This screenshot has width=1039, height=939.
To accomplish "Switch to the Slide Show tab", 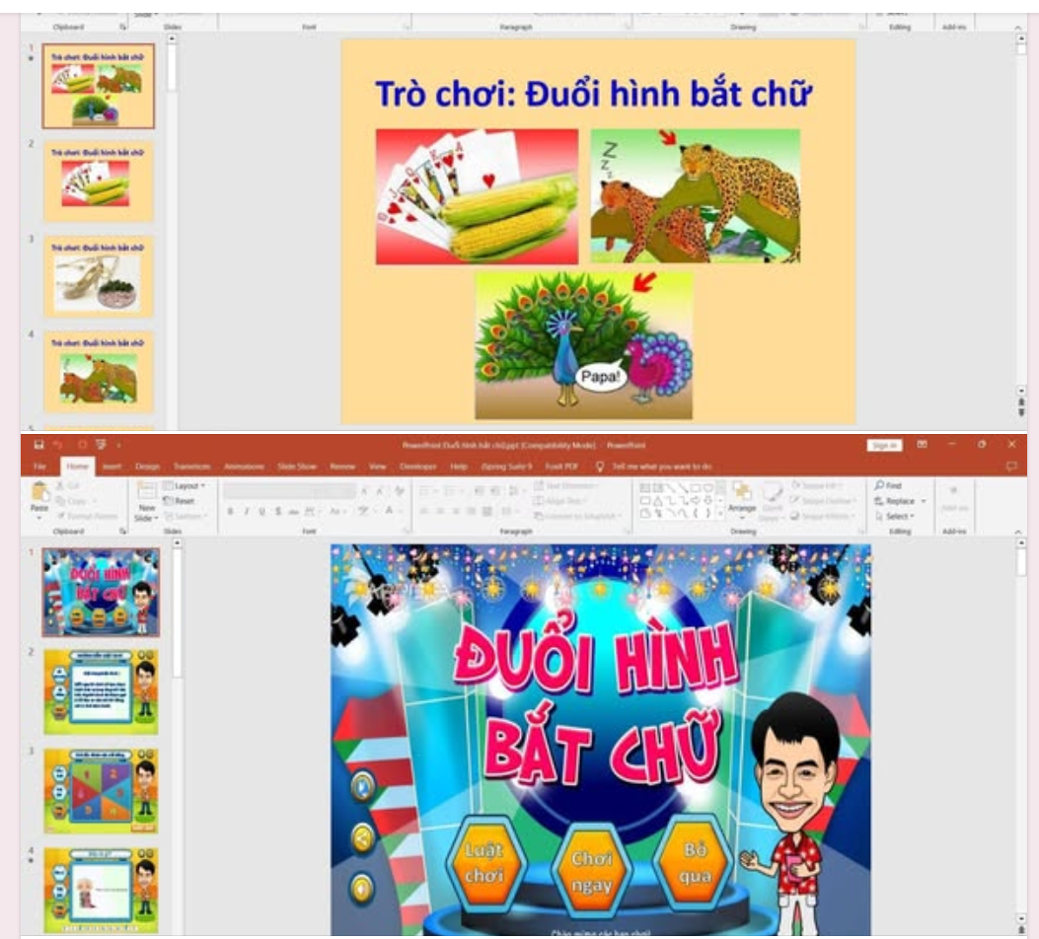I will point(297,467).
